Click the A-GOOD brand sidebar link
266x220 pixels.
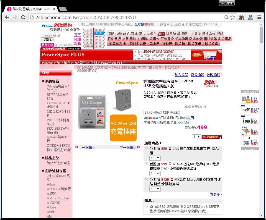(53, 203)
